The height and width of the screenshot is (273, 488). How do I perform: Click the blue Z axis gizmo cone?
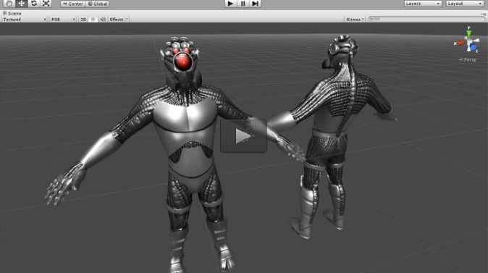(473, 48)
